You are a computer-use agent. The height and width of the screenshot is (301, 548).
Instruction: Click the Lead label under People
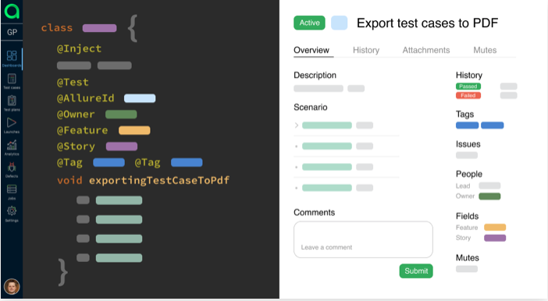pyautogui.click(x=463, y=186)
